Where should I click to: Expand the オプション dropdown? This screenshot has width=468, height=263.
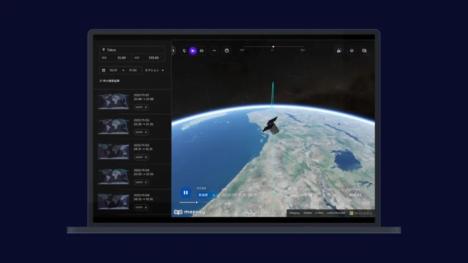(x=154, y=70)
